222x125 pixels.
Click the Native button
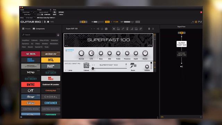(x=61, y=15)
